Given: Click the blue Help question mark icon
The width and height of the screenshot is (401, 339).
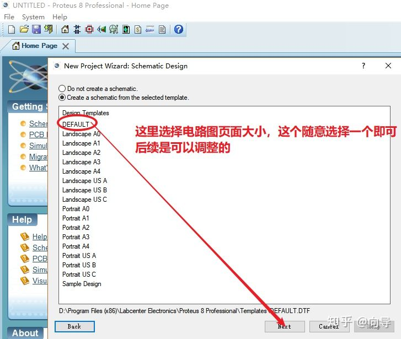Looking at the screenshot, I should coord(179,29).
